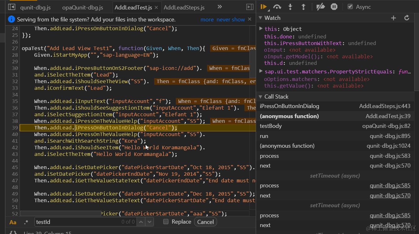The height and width of the screenshot is (234, 419).
Task: Expand the 'this: Object' watch entry
Action: (261, 29)
